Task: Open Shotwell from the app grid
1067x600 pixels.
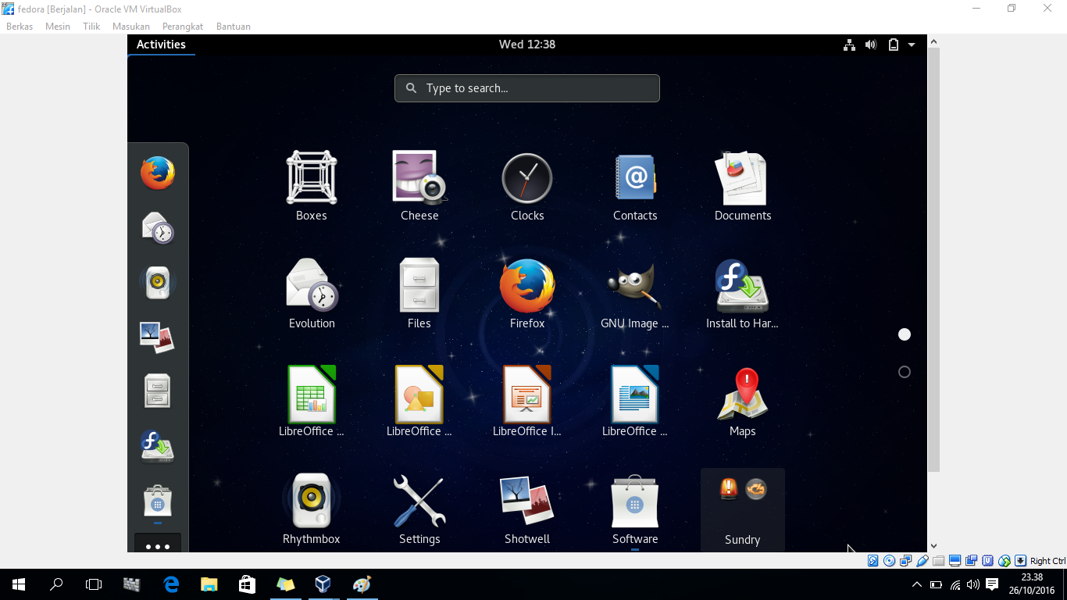Action: (527, 509)
